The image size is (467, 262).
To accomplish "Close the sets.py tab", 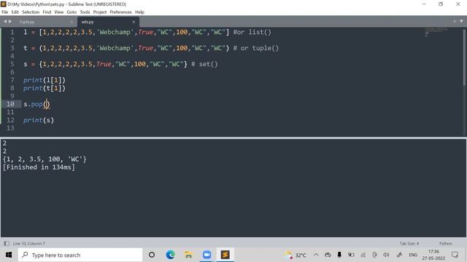I will tap(134, 22).
